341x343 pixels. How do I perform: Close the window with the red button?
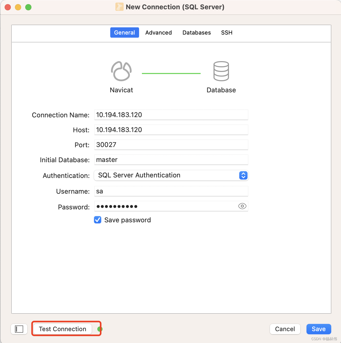[8, 7]
